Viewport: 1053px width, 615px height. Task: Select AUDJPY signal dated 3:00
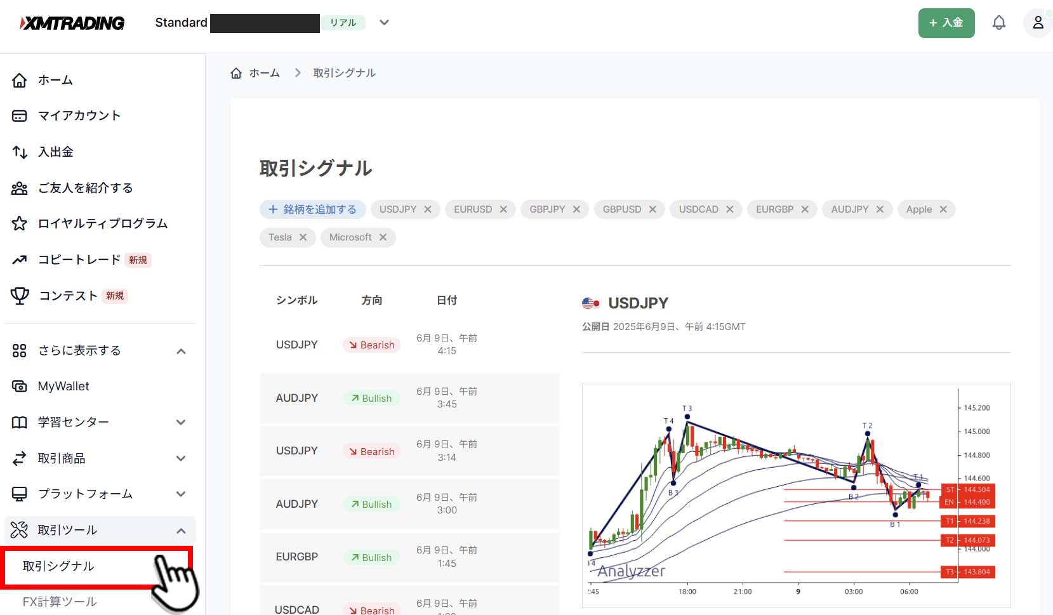[x=409, y=504]
